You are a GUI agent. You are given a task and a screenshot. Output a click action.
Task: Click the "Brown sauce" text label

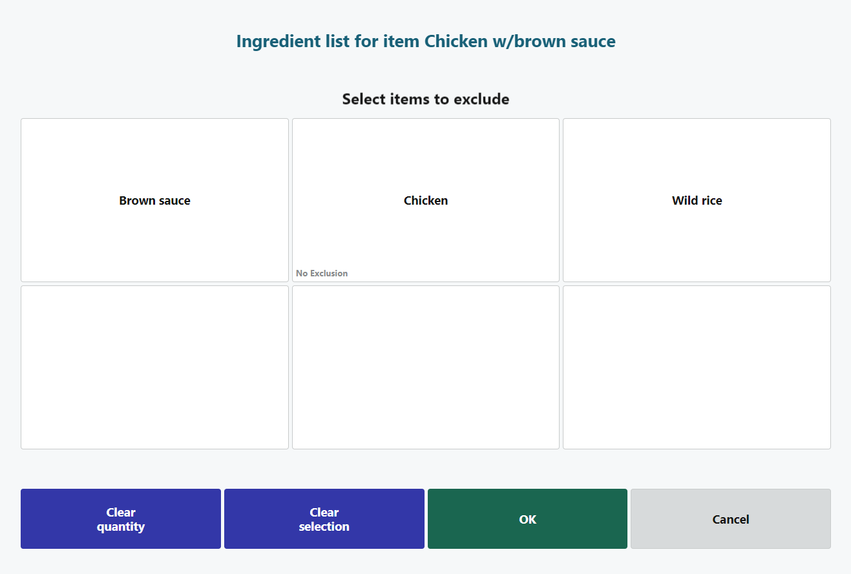154,201
